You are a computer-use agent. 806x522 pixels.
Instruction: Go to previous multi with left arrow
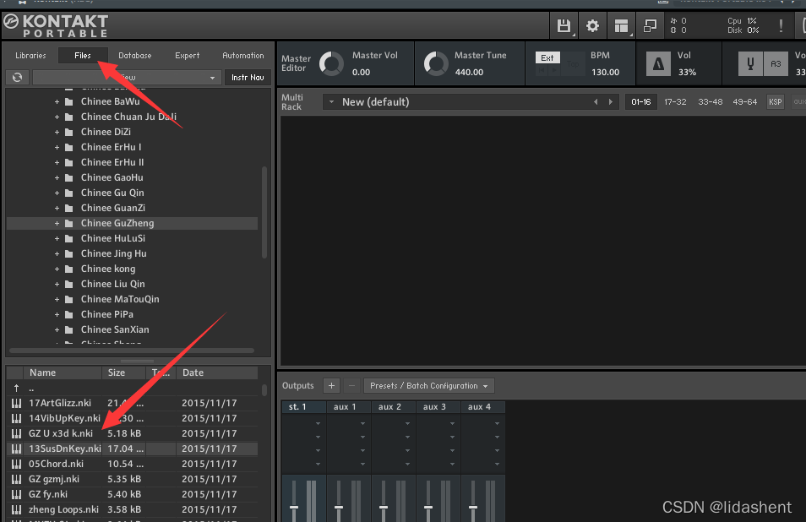[x=596, y=101]
